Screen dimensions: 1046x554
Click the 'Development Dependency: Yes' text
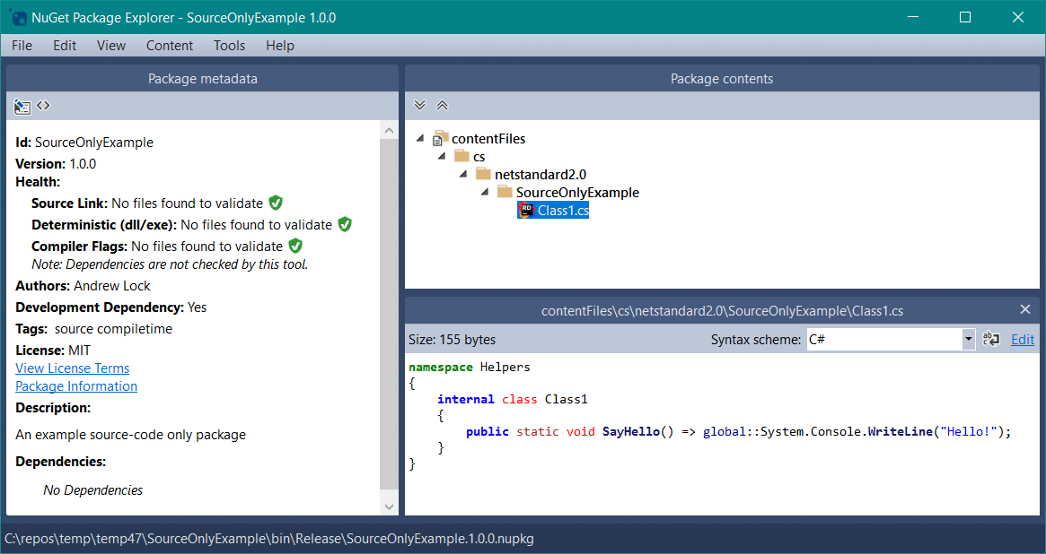tap(110, 307)
